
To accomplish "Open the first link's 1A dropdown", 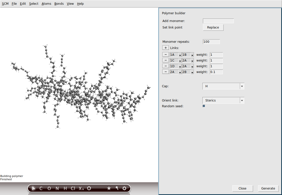I will pyautogui.click(x=180, y=54).
